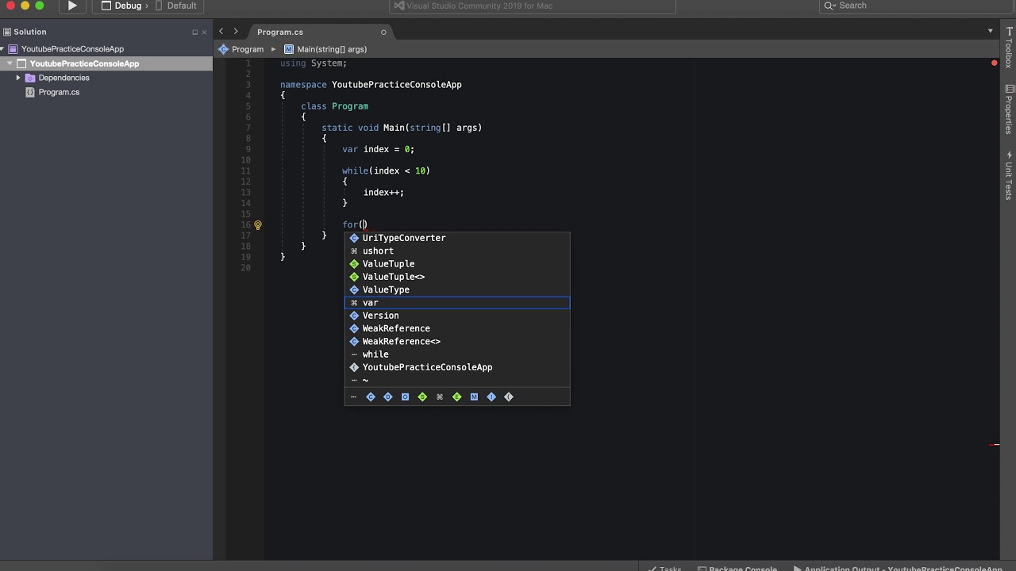The width and height of the screenshot is (1016, 571).
Task: Navigate forward with the right arrow
Action: pyautogui.click(x=236, y=32)
